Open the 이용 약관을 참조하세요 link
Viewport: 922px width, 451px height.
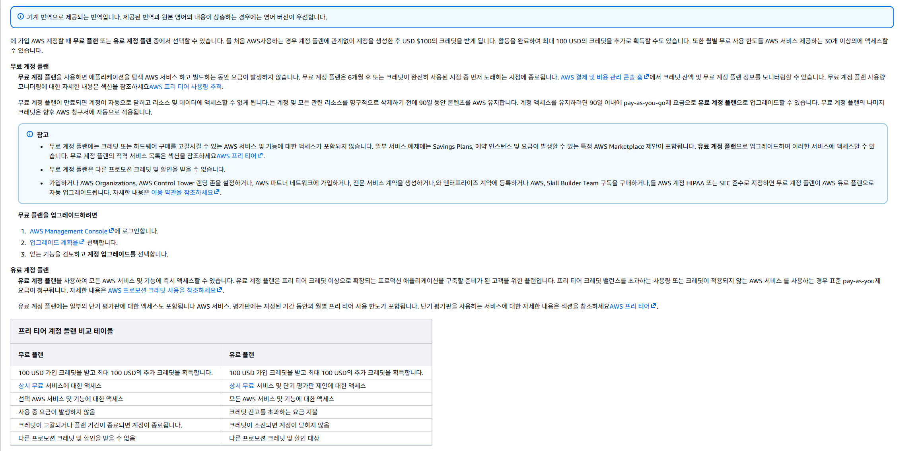(182, 192)
